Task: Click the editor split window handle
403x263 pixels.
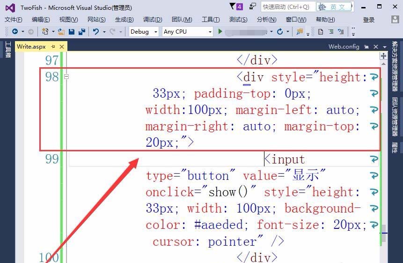Action: coord(383,56)
